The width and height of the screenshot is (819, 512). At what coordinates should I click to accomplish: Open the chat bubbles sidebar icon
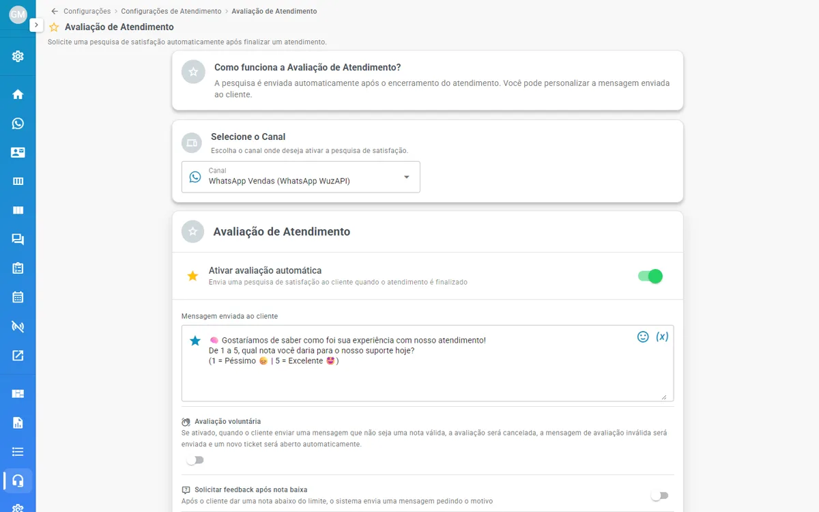point(18,239)
